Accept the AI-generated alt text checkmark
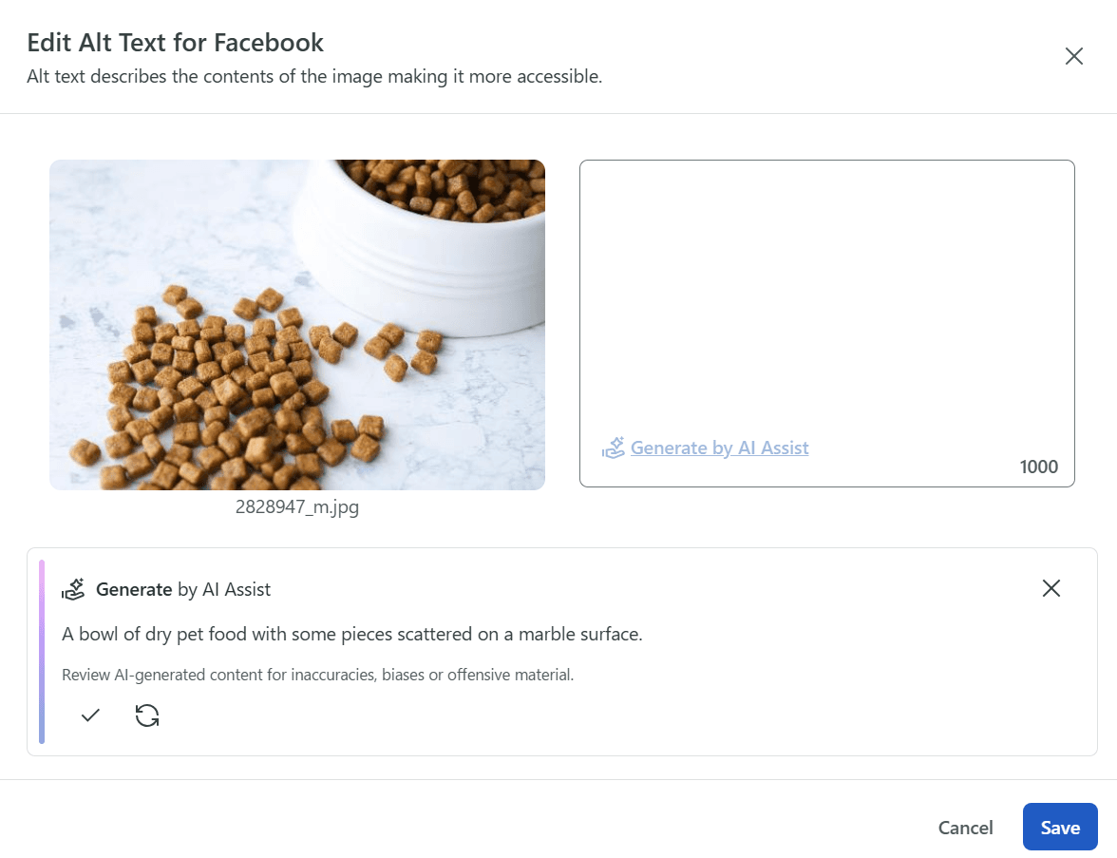The height and width of the screenshot is (858, 1117). (x=90, y=715)
